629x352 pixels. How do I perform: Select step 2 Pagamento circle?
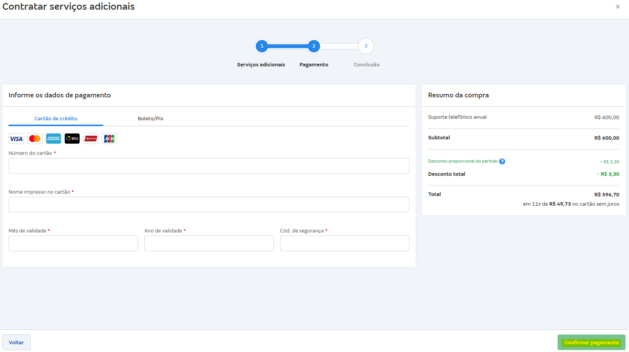[314, 46]
